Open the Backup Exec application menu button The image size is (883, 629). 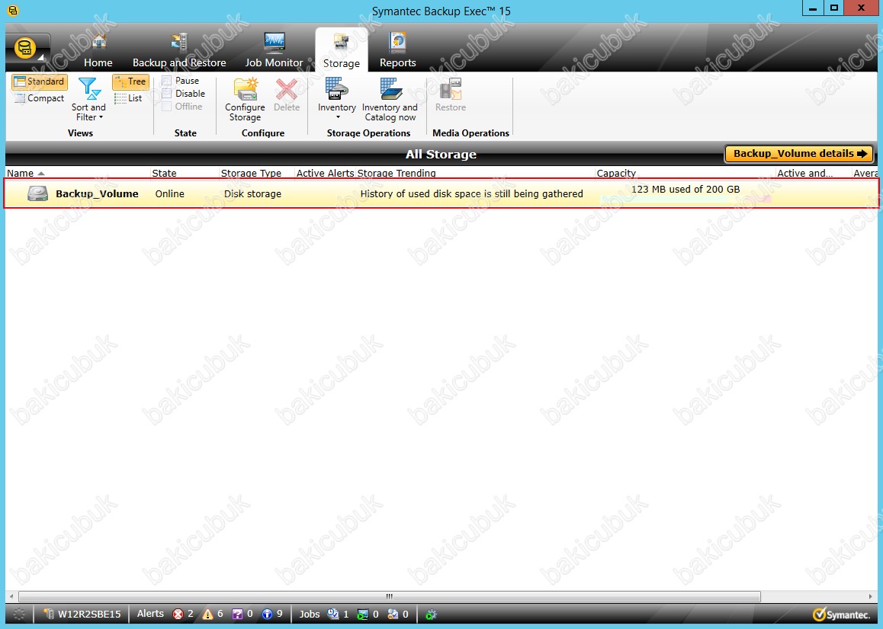coord(27,49)
